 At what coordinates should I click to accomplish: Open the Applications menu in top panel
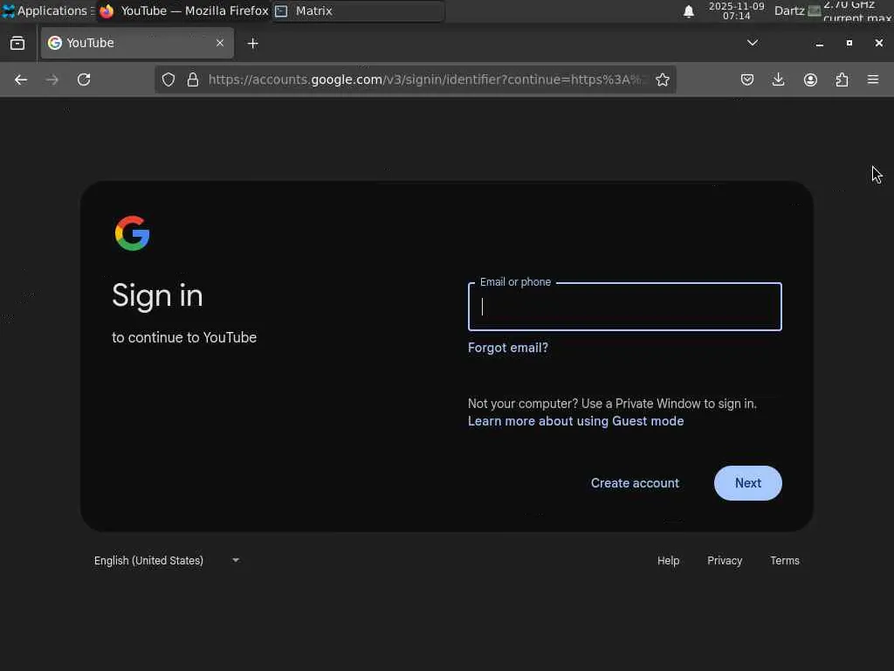pyautogui.click(x=48, y=10)
